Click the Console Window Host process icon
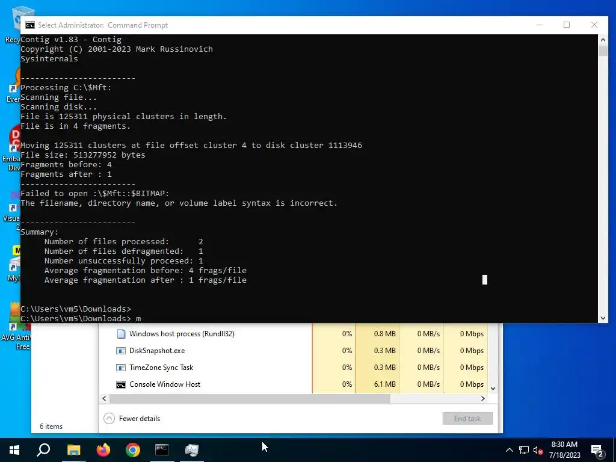The image size is (616, 462). [x=121, y=384]
